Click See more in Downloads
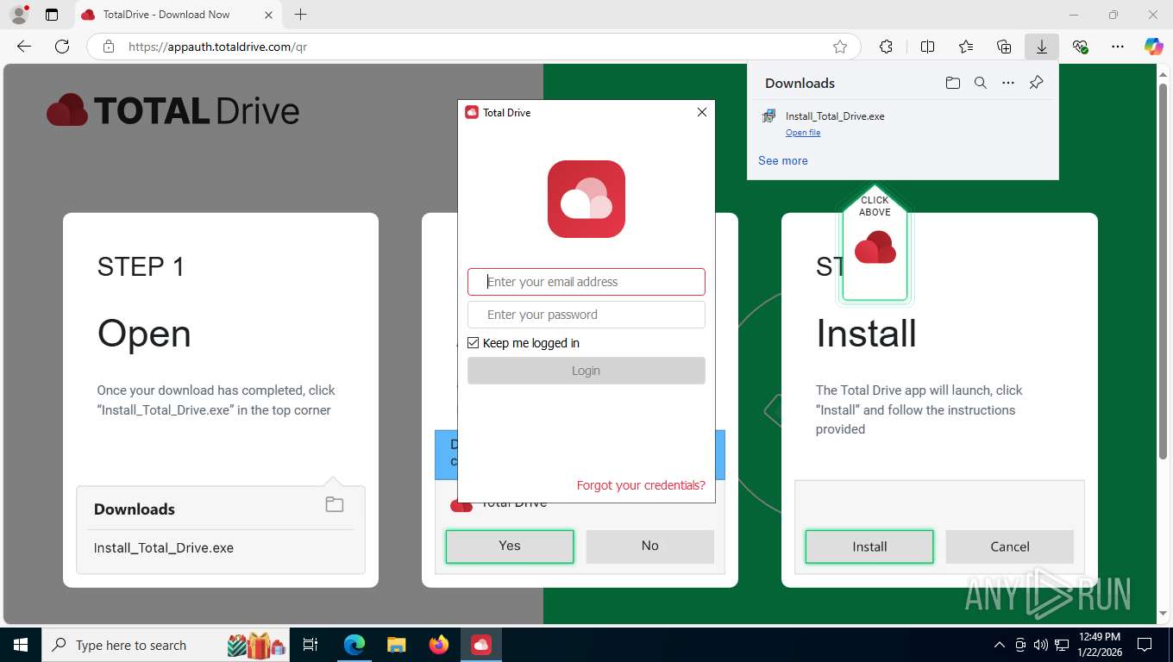This screenshot has height=662, width=1173. click(x=783, y=160)
